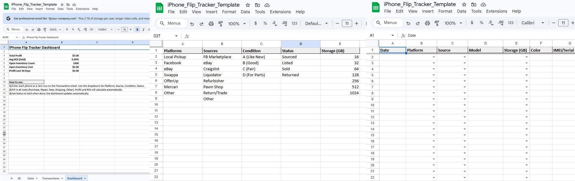Click paint format icon in the Dashboard window
The height and width of the screenshot is (181, 575).
[x=45, y=30]
